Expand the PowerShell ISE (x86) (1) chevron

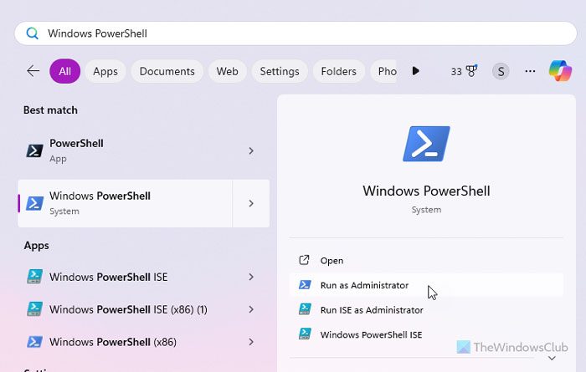pyautogui.click(x=251, y=309)
